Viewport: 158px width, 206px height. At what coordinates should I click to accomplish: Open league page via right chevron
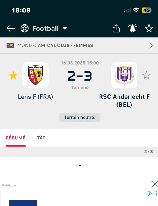tap(151, 46)
